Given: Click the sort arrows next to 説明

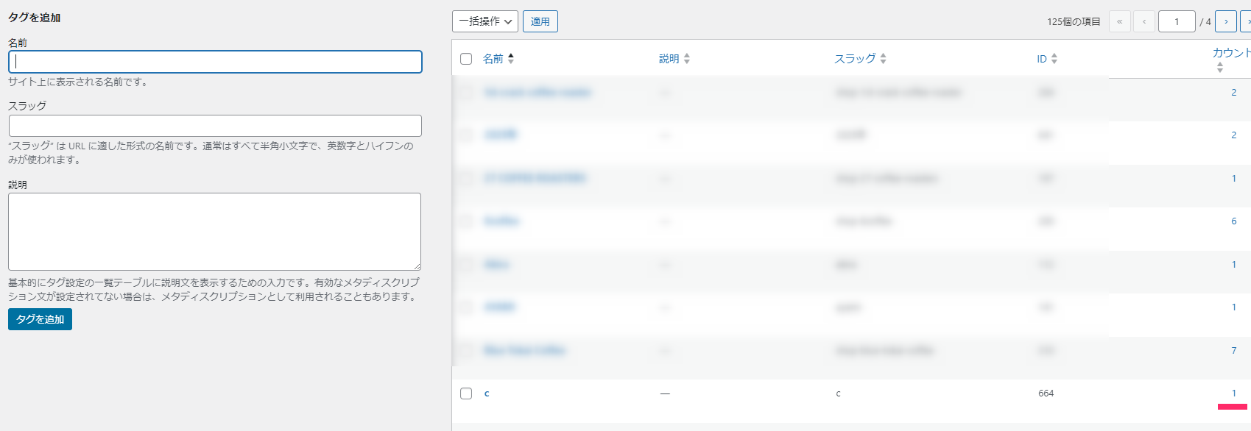Looking at the screenshot, I should click(x=686, y=59).
